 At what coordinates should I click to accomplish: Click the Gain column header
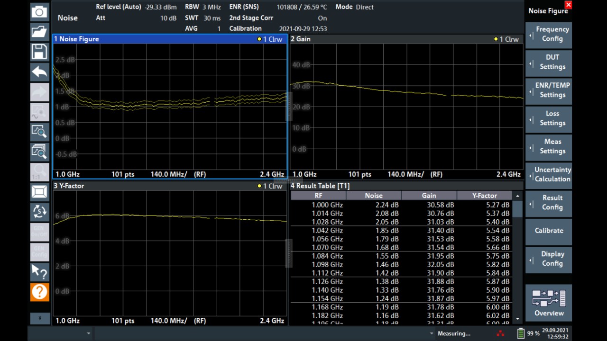[x=429, y=196]
